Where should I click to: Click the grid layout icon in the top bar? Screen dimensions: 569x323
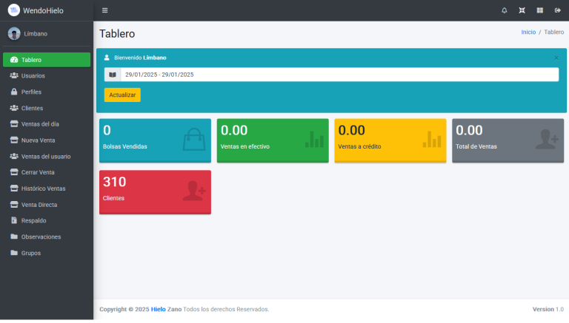tap(540, 10)
